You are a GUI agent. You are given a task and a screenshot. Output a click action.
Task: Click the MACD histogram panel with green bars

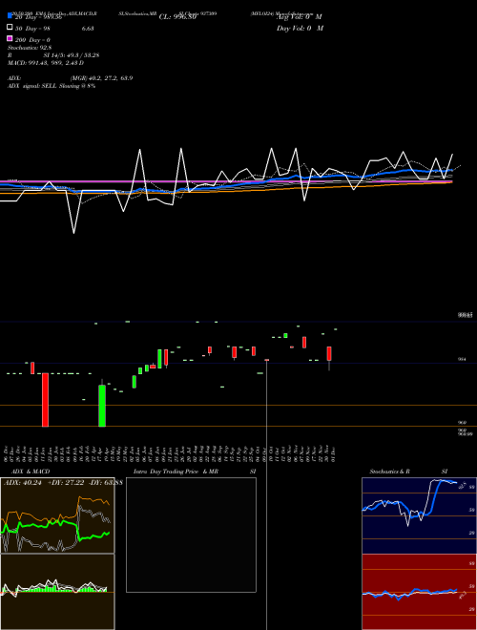(x=57, y=592)
